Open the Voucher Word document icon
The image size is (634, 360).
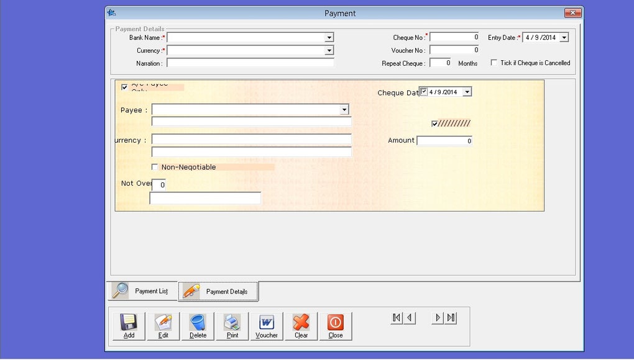coord(267,323)
